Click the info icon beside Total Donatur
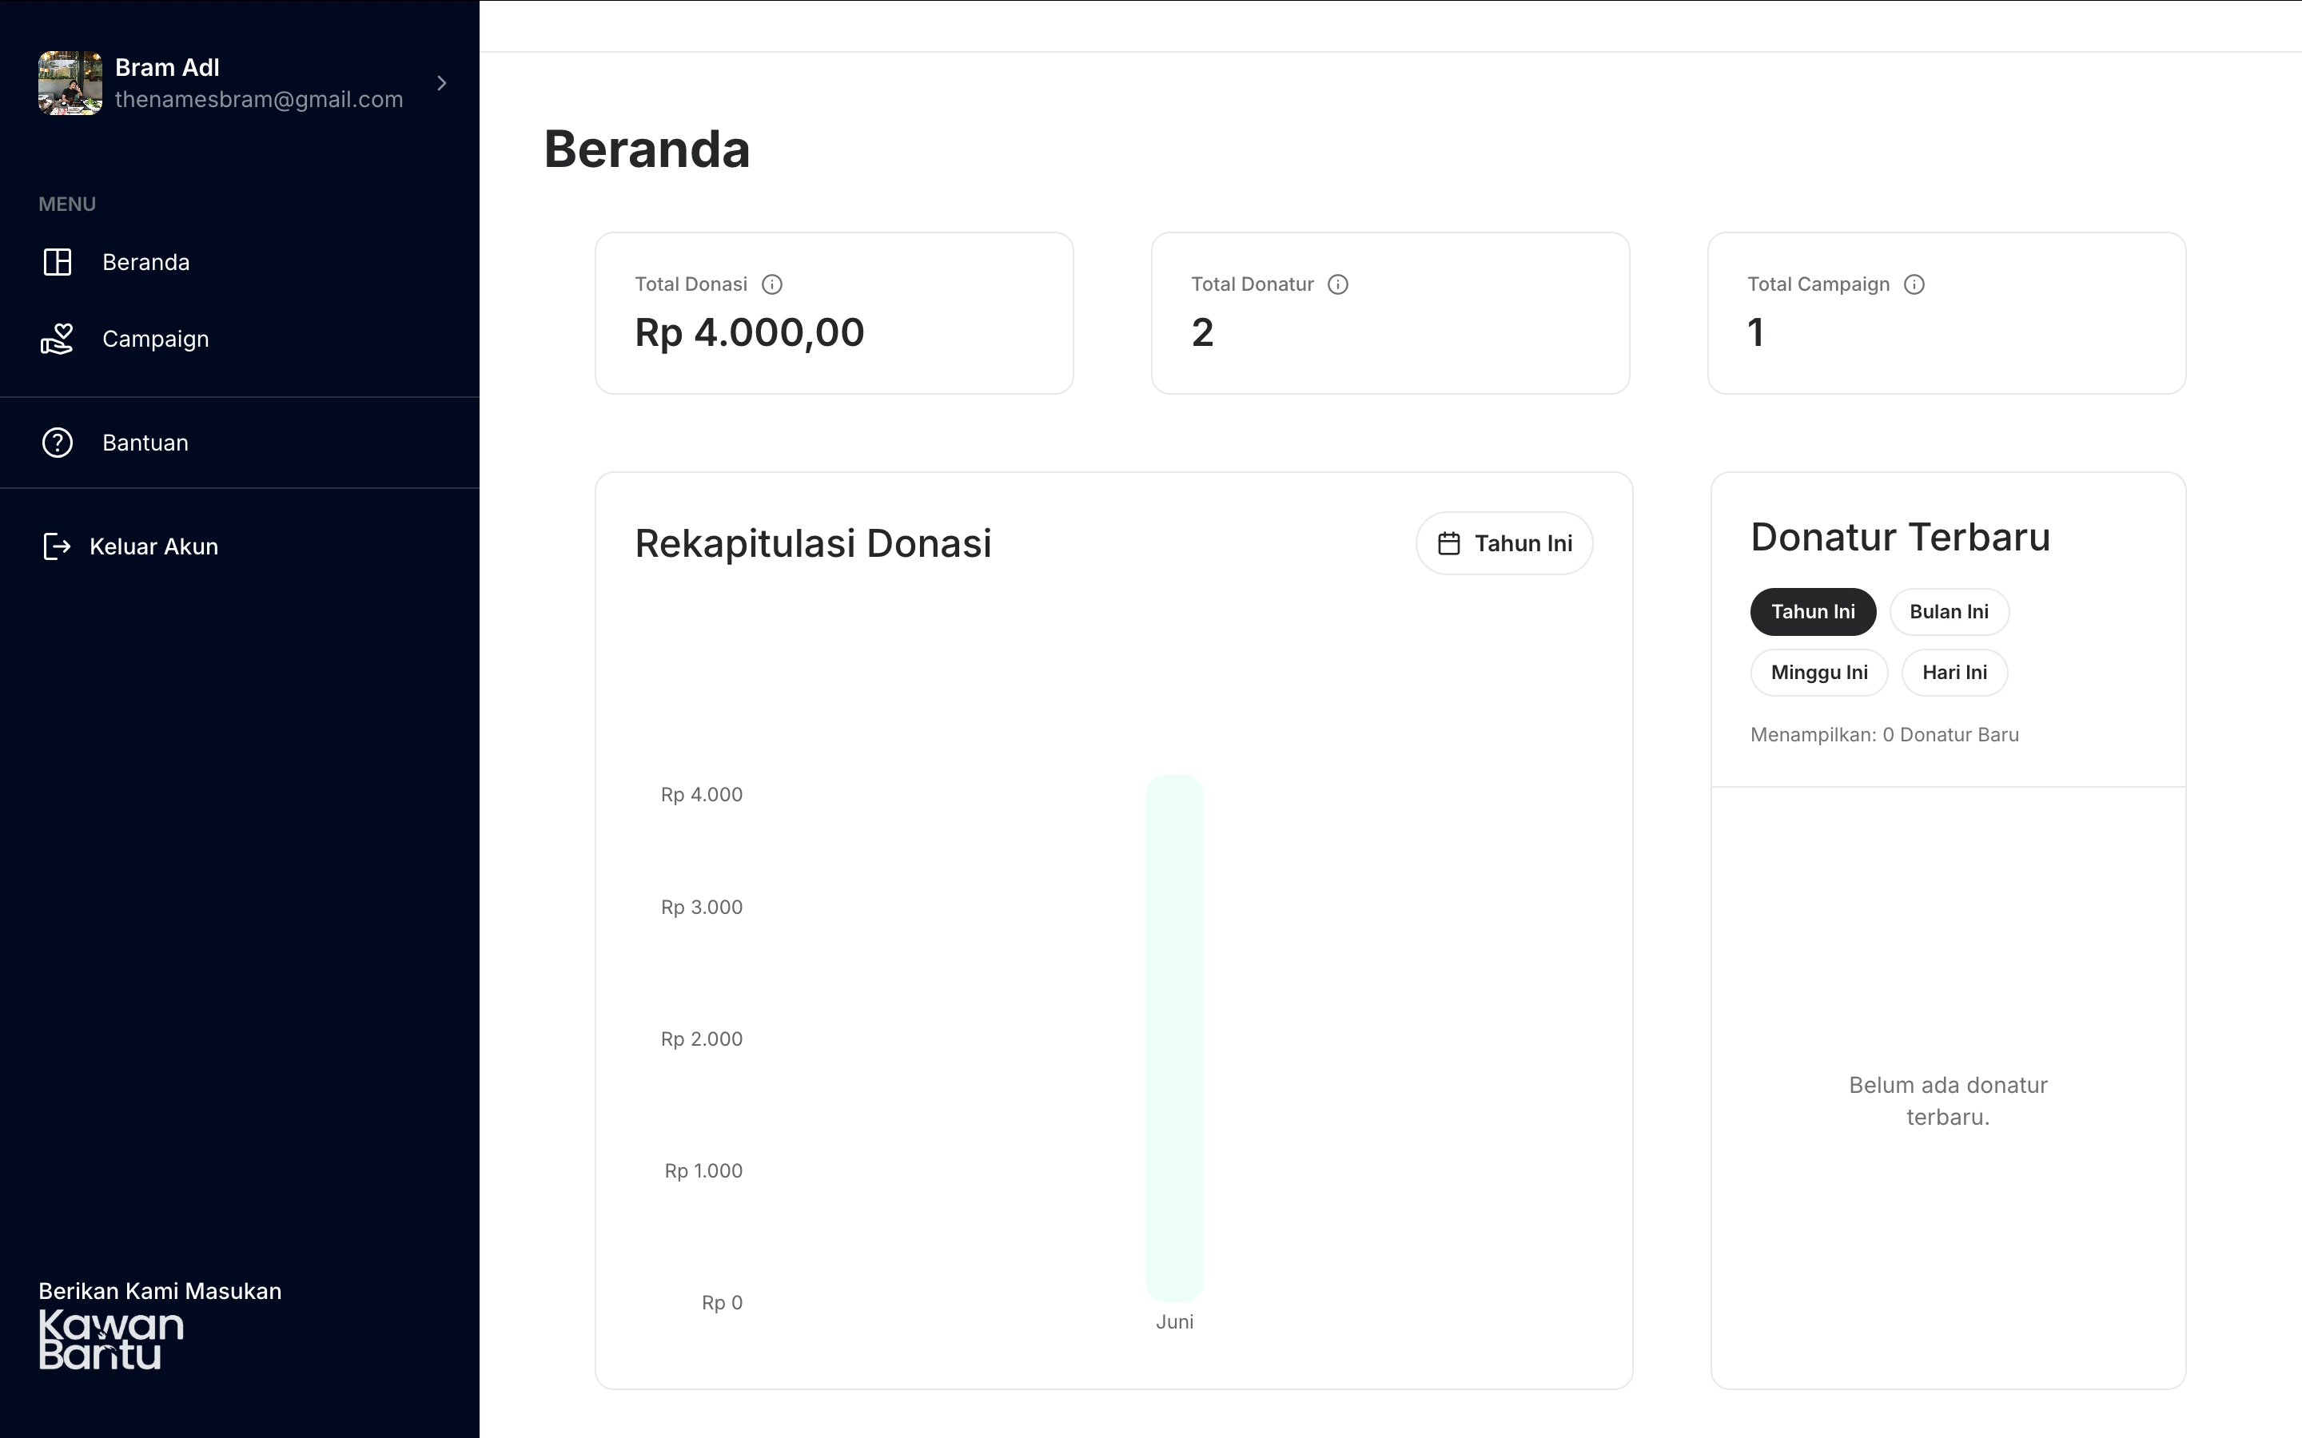The image size is (2302, 1438). pyautogui.click(x=1337, y=284)
